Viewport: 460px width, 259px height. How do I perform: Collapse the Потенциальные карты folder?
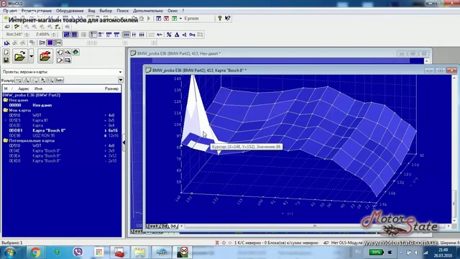[6, 141]
